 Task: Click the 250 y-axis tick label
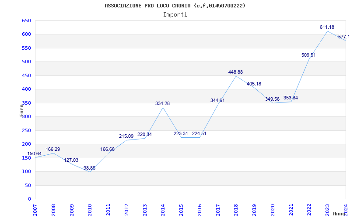click(x=26, y=130)
